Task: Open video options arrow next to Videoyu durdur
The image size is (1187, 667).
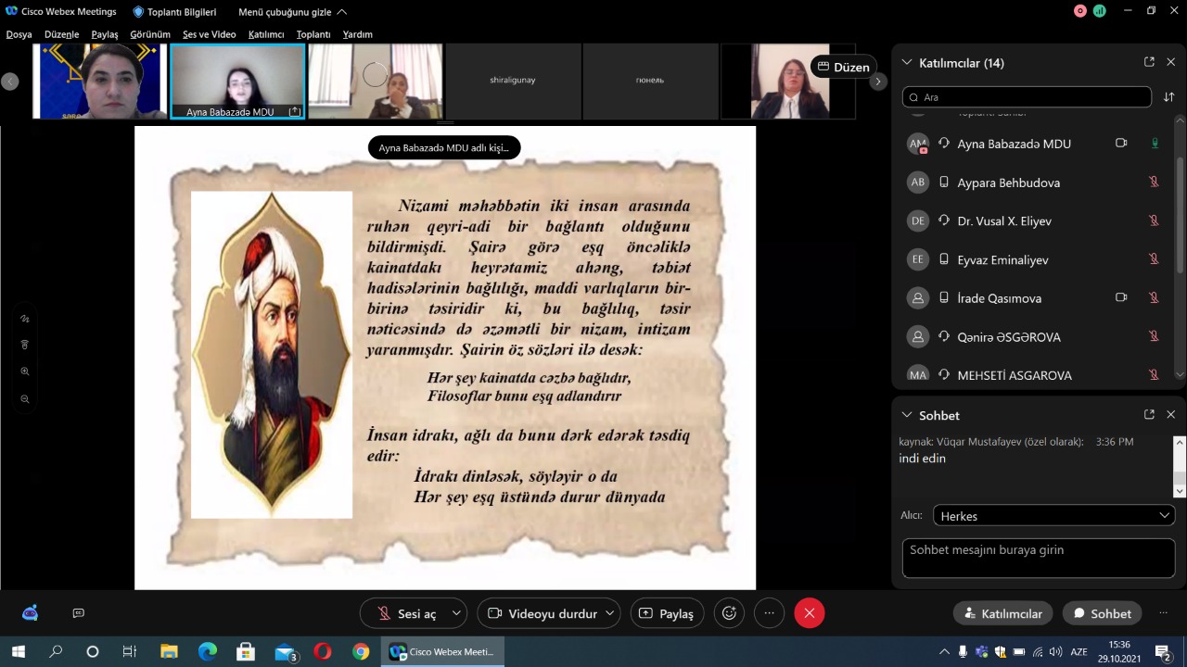Action: coord(610,613)
